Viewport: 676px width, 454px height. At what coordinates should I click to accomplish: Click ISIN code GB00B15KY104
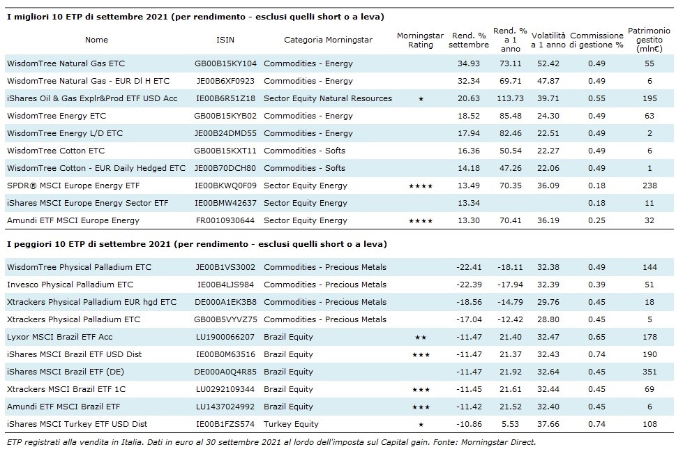225,63
